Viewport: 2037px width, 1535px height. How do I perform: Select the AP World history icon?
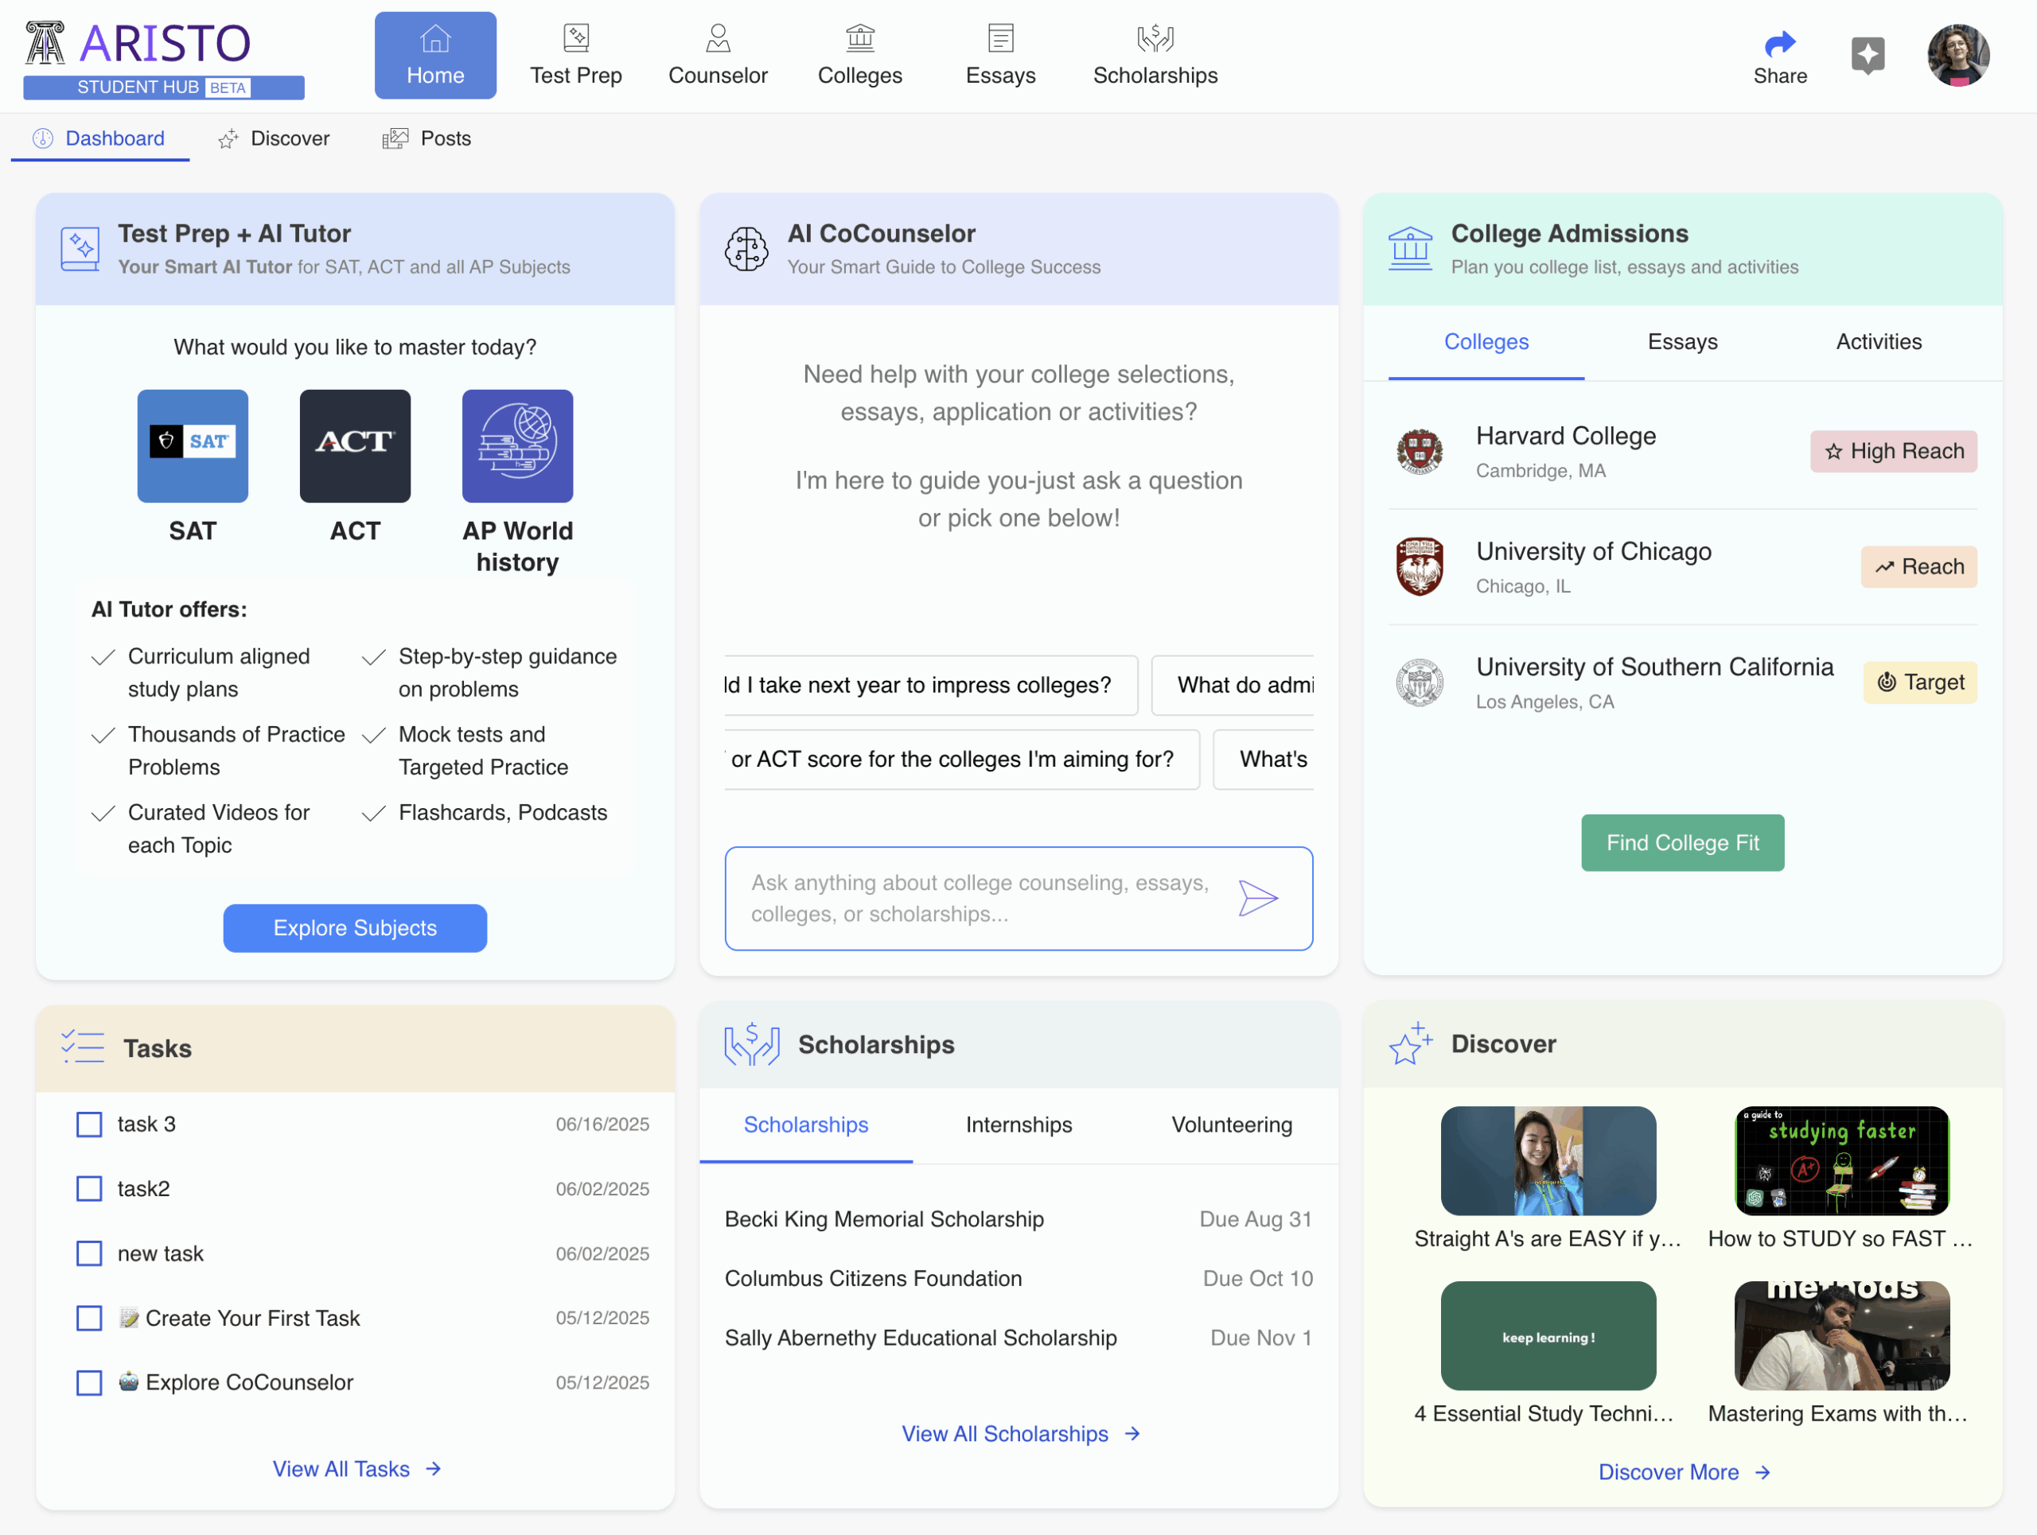[x=517, y=445]
